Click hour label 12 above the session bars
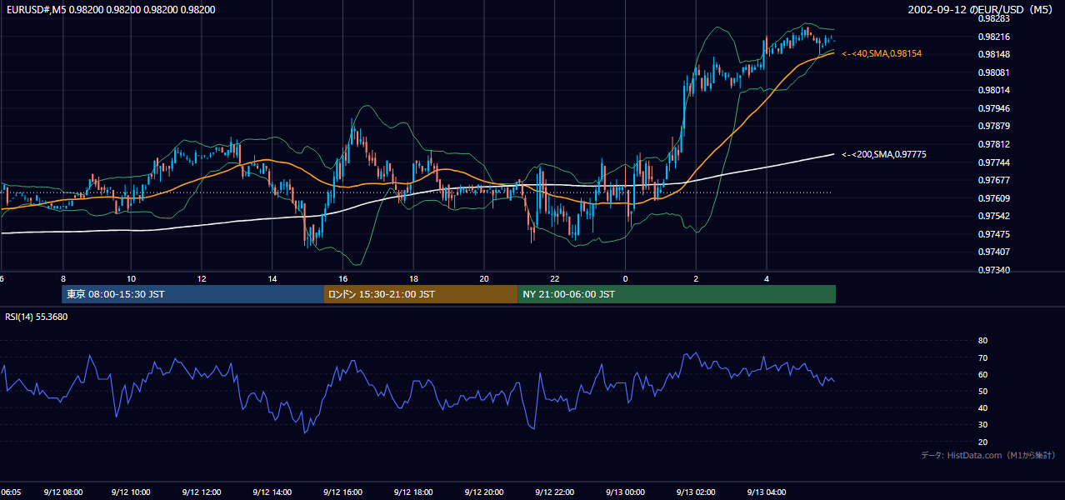Image resolution: width=1065 pixels, height=500 pixels. point(202,278)
